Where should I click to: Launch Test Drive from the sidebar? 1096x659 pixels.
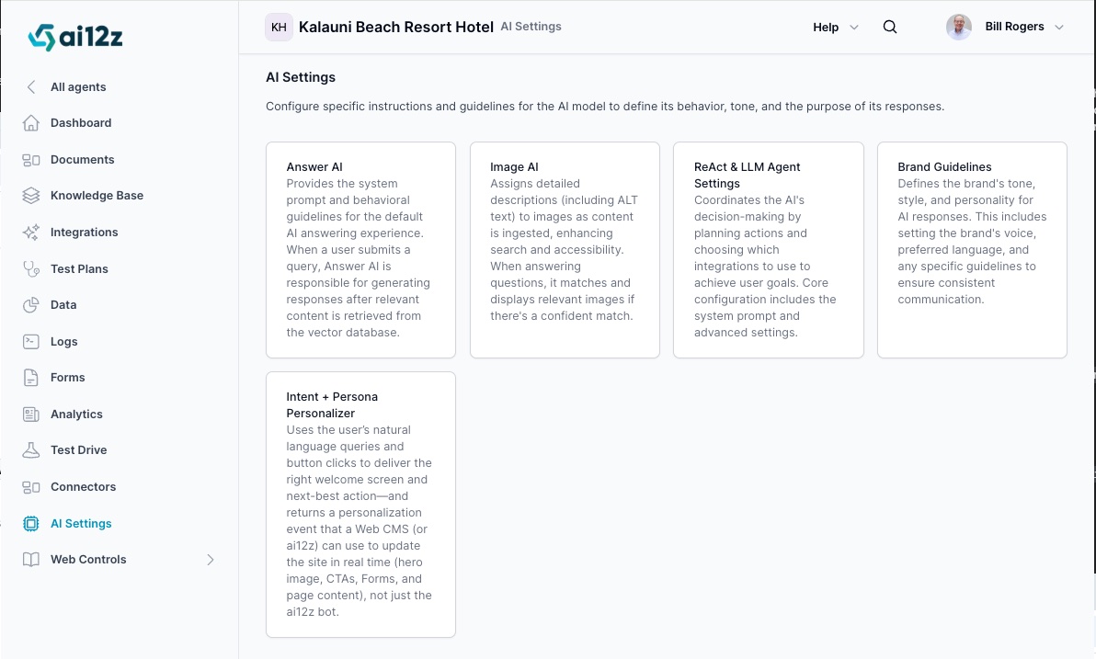pos(78,449)
